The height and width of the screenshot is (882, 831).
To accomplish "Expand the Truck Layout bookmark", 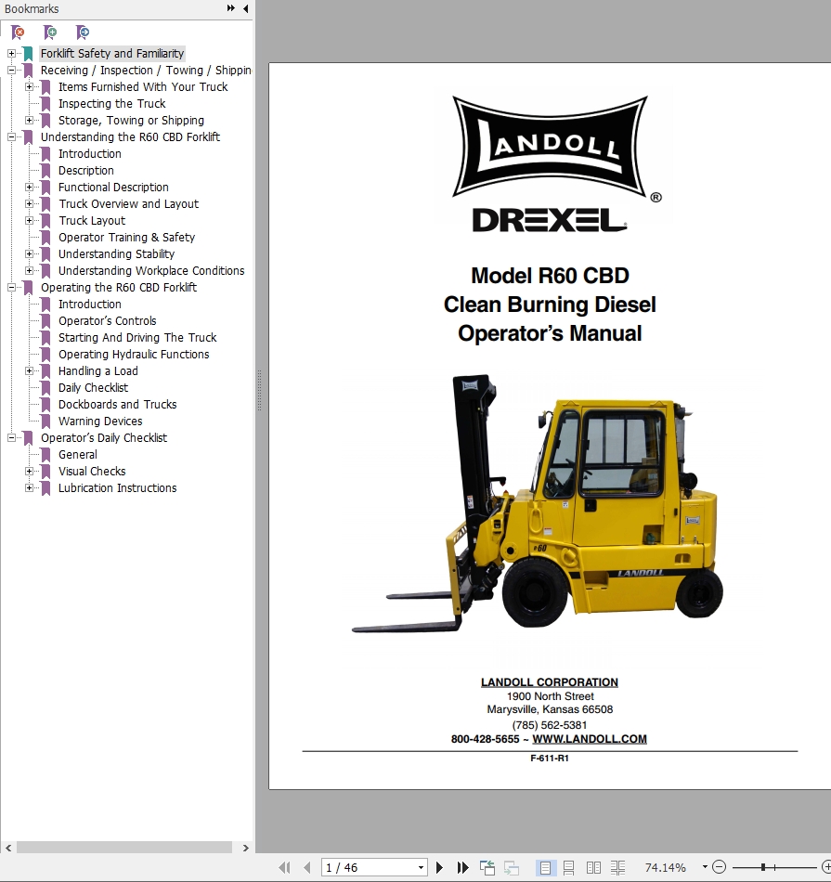I will [x=30, y=221].
